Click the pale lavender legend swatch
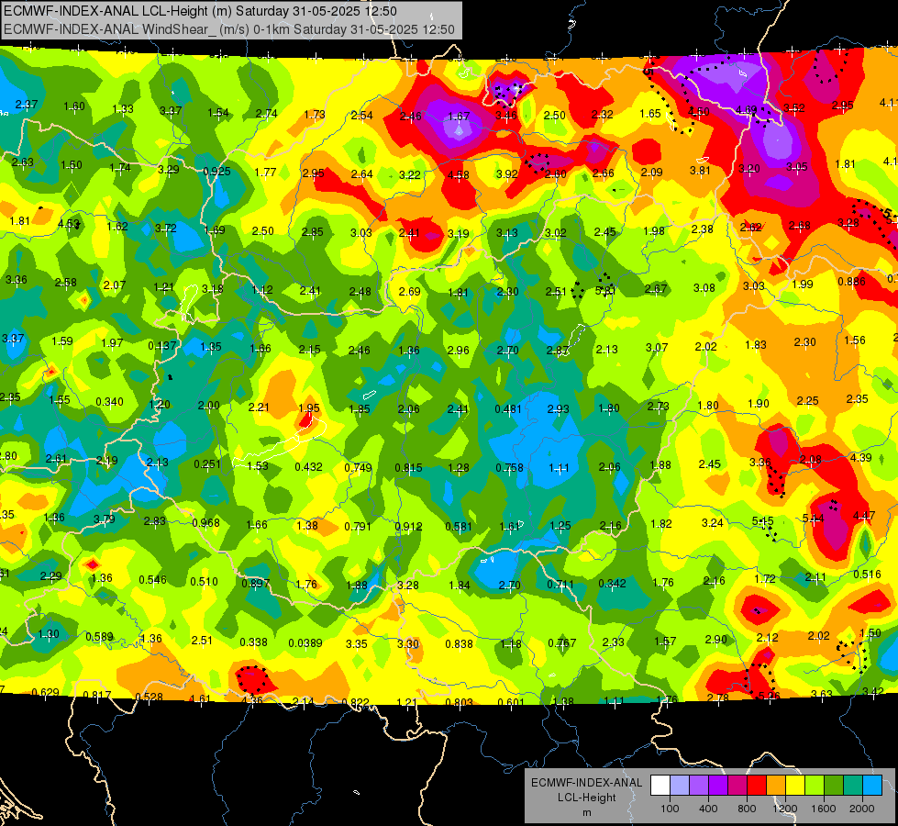Screen dimensions: 898x826 click(680, 786)
